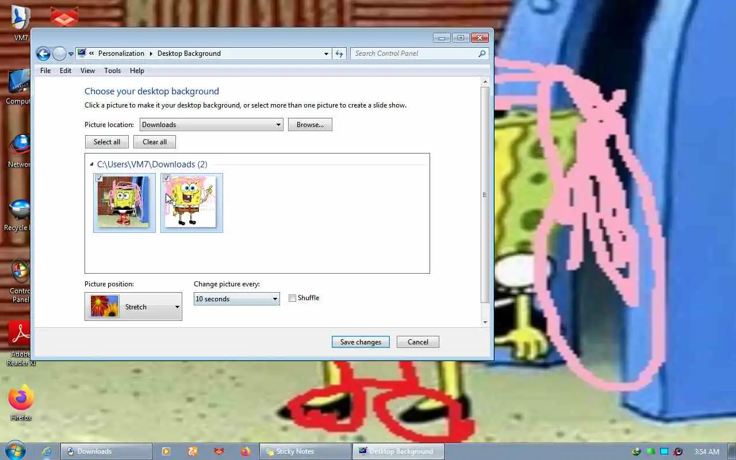The image size is (736, 460).
Task: Open the Help menu
Action: (137, 71)
